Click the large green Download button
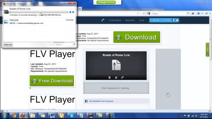This screenshot has width=212, height=119. point(137,37)
